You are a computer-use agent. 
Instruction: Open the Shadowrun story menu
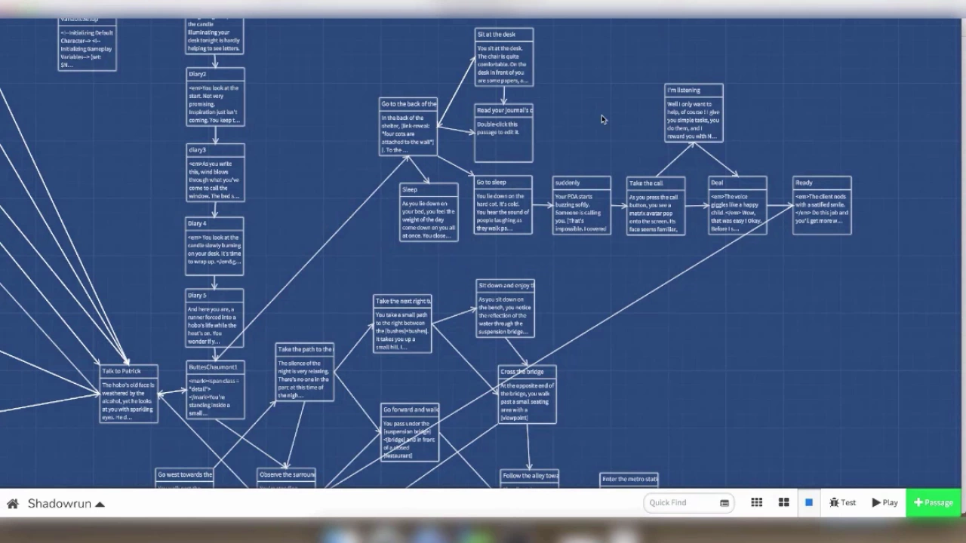66,504
